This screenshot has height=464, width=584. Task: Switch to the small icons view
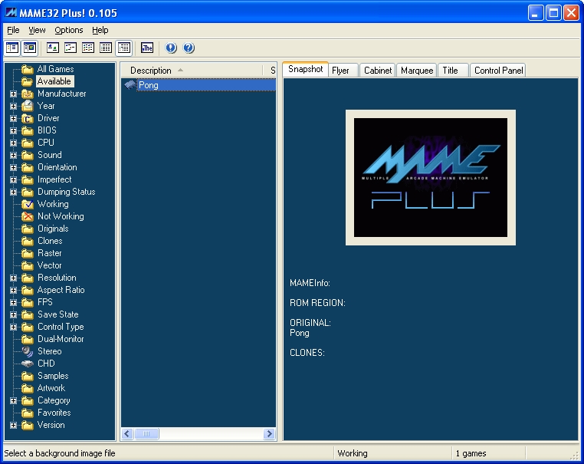point(71,48)
